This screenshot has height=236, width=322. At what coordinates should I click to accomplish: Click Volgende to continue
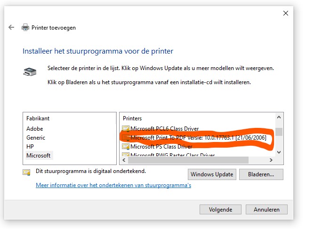(x=220, y=210)
